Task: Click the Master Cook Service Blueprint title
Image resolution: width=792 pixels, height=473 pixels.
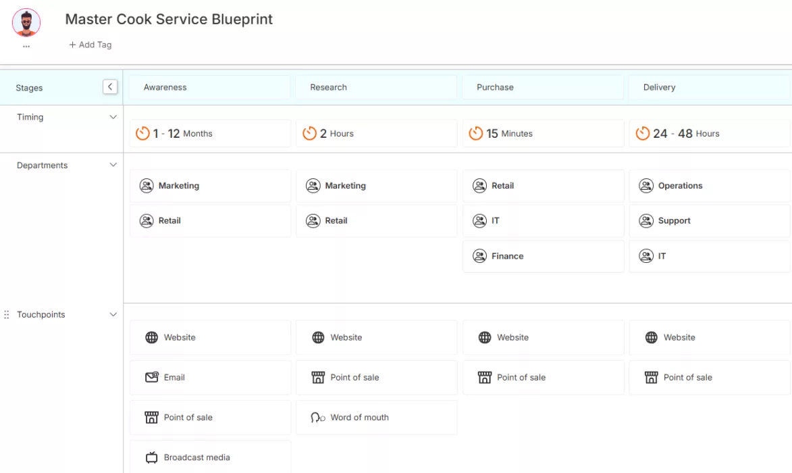Action: click(x=168, y=19)
